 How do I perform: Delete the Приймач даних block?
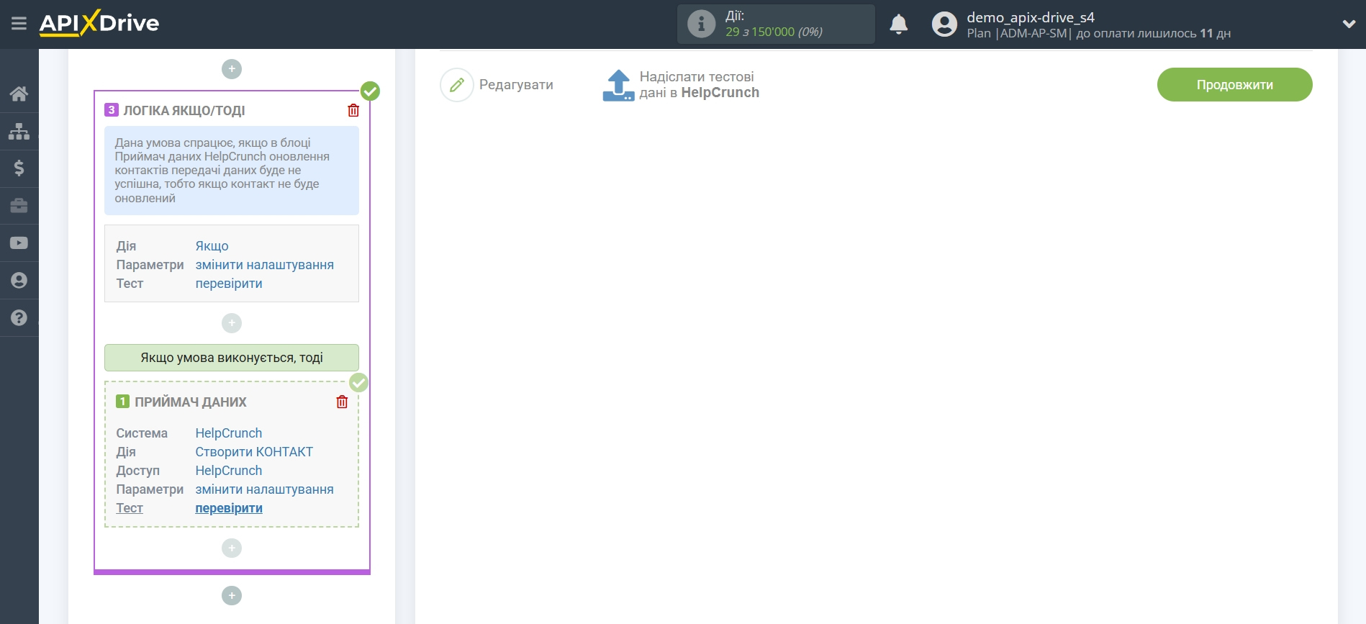pos(342,402)
